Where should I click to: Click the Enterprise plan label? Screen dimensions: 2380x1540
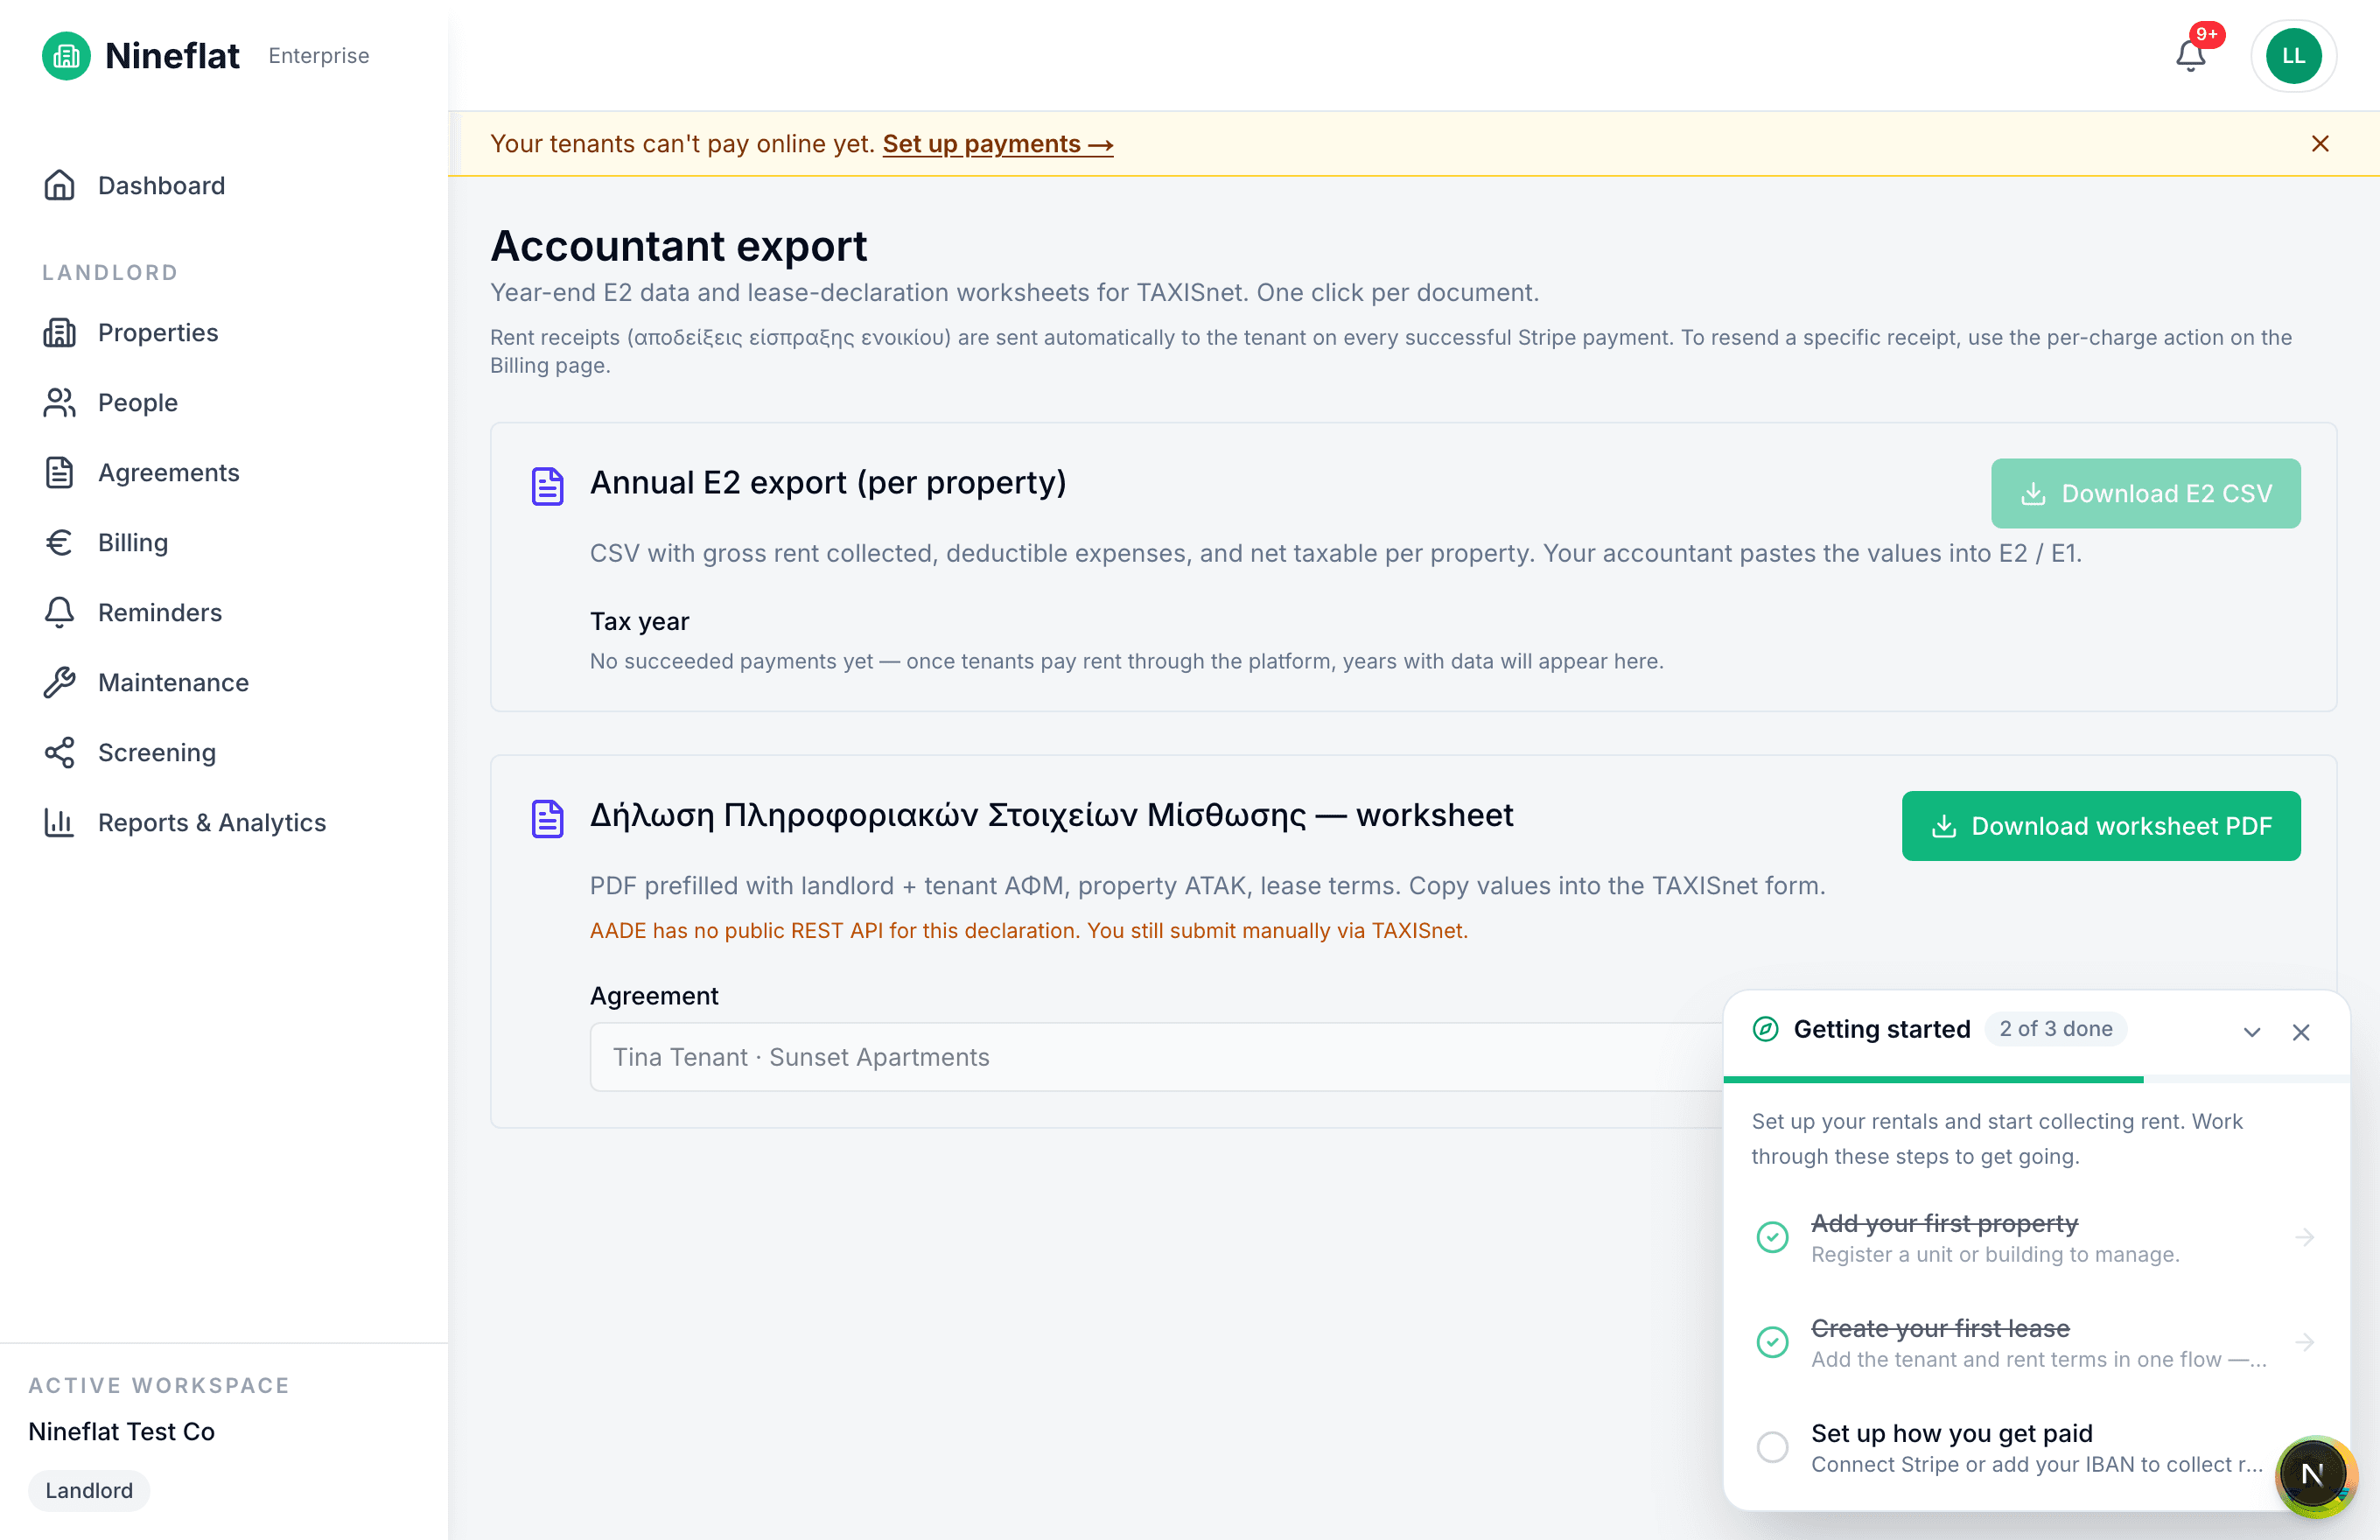pyautogui.click(x=319, y=56)
